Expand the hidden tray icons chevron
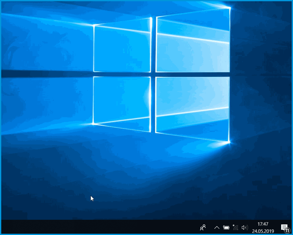 217,228
